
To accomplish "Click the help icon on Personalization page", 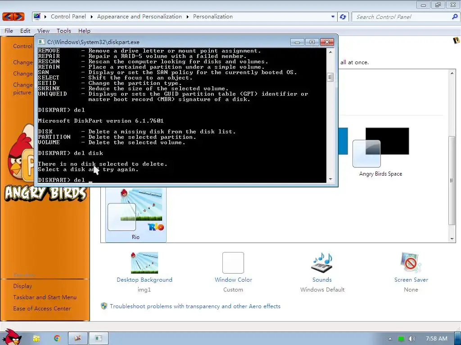I will coord(456,40).
